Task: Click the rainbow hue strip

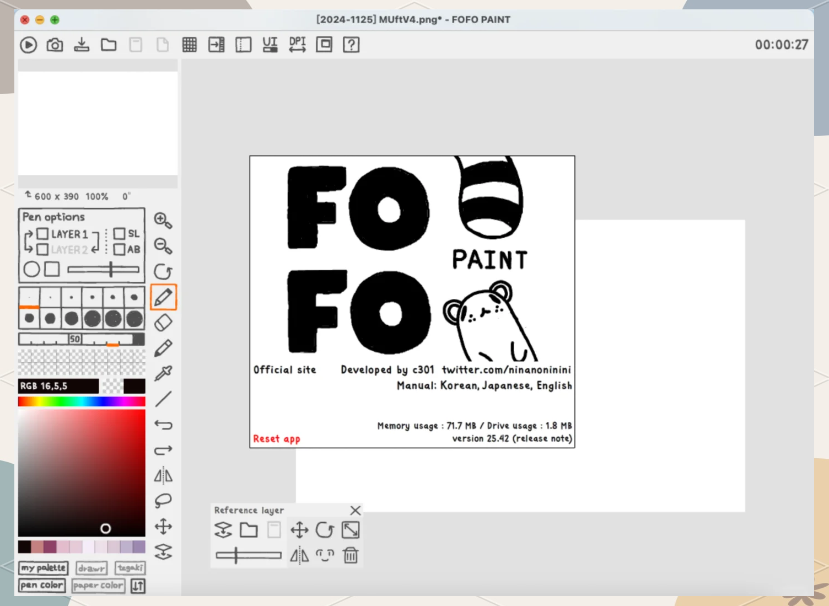Action: [82, 401]
